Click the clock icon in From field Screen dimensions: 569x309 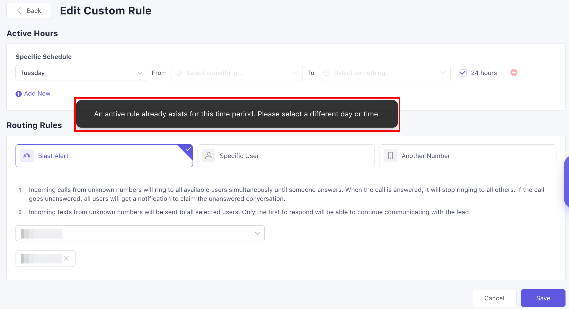179,73
